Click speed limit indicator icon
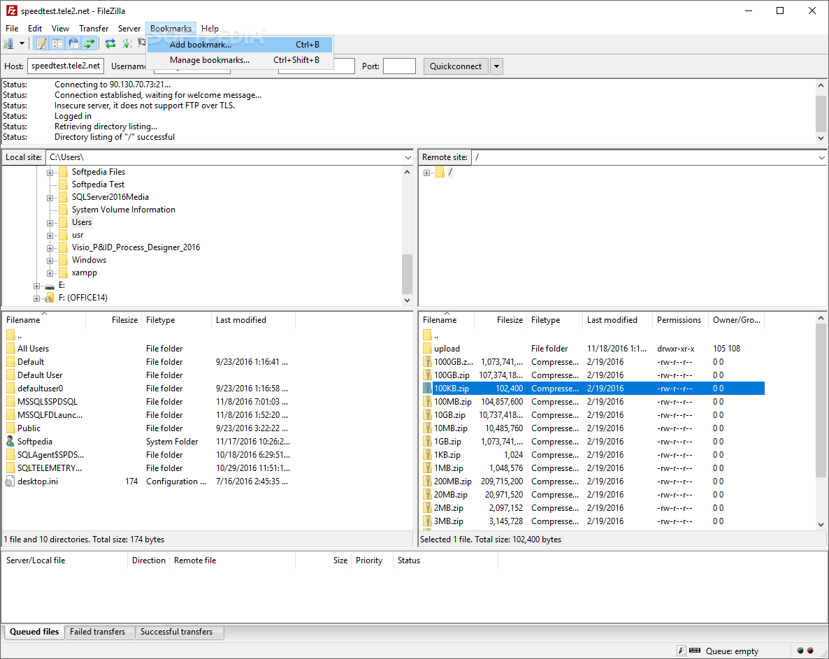 [x=695, y=651]
